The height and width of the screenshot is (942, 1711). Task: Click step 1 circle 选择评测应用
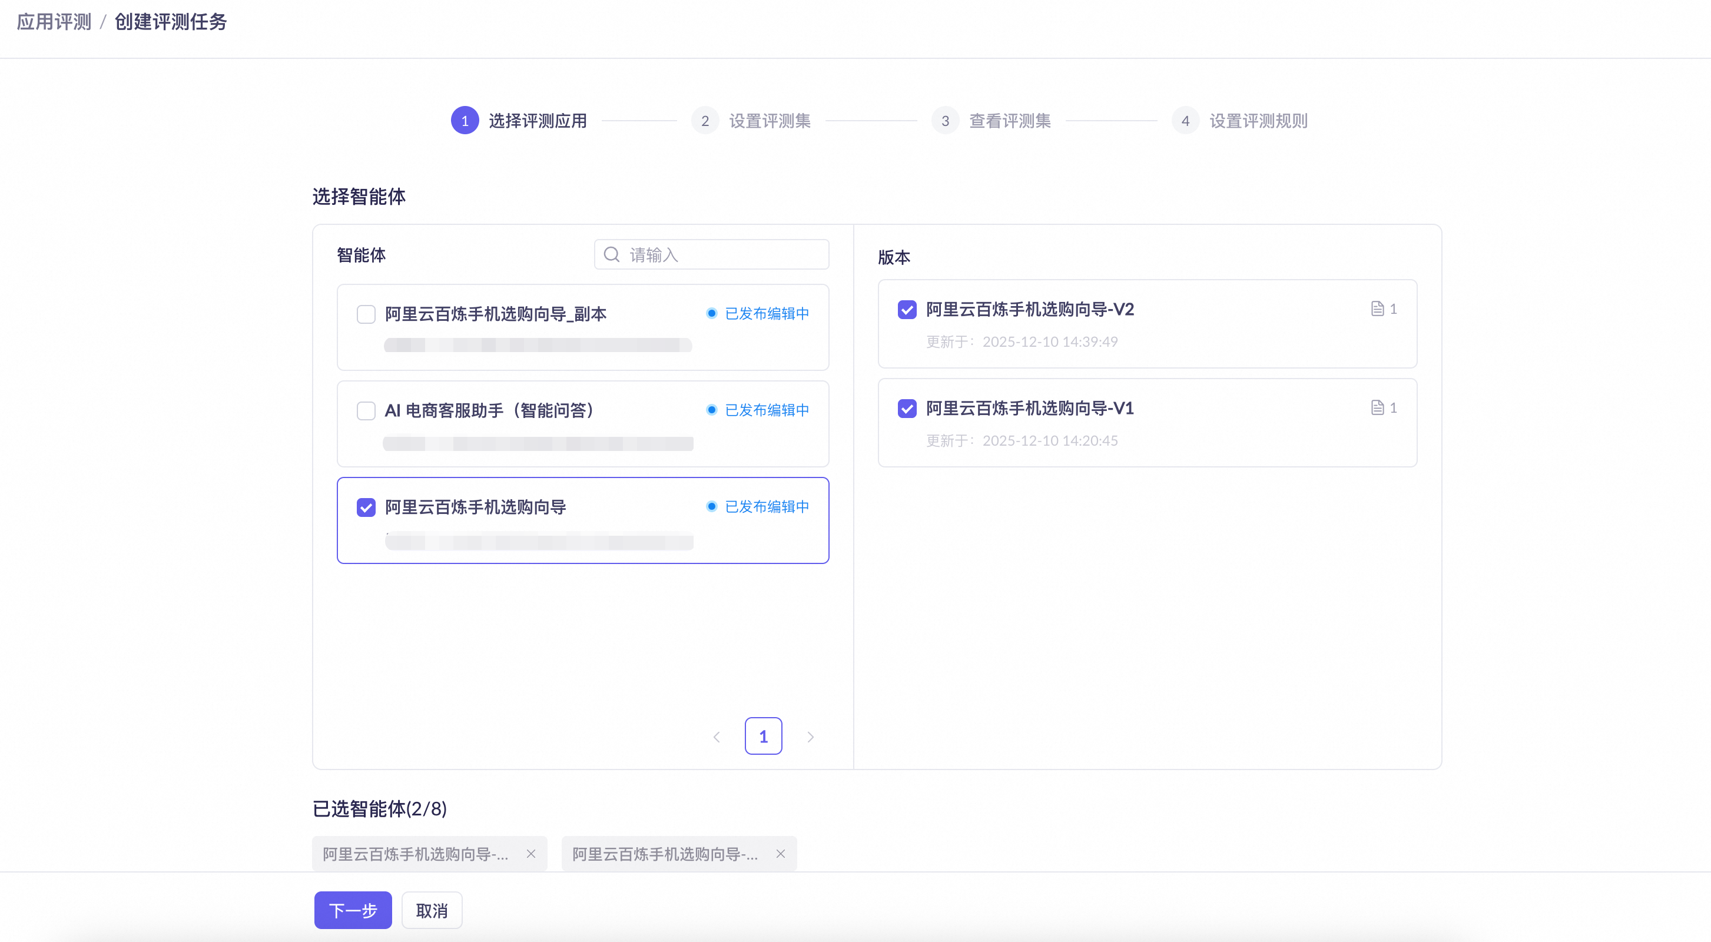pos(465,121)
